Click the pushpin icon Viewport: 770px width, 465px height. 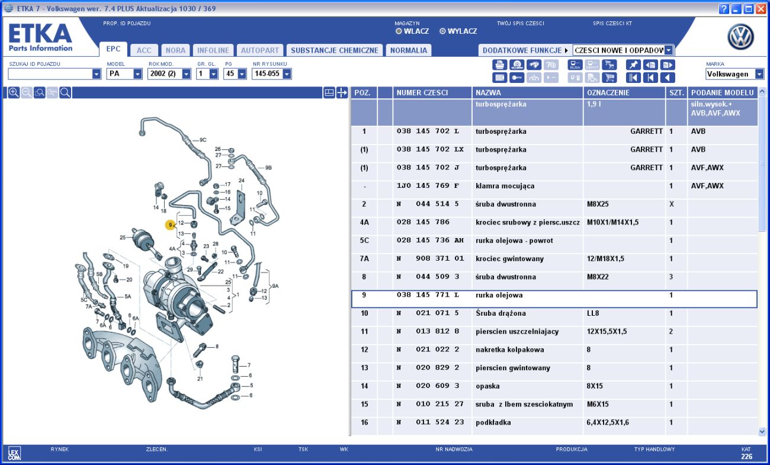pyautogui.click(x=633, y=65)
